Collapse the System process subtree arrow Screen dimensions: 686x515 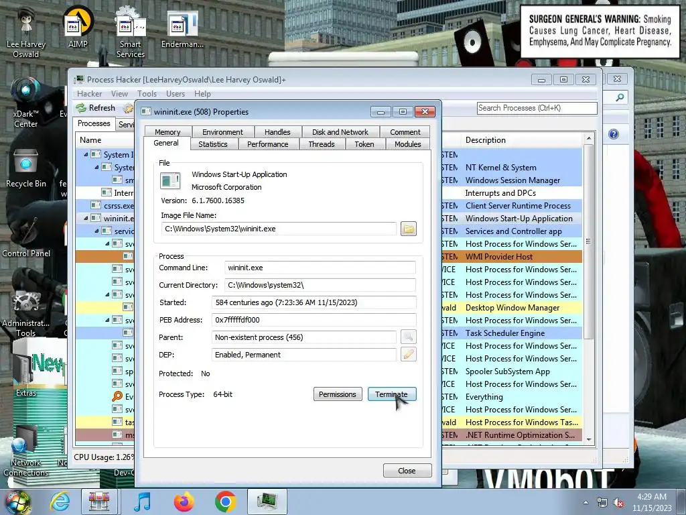point(96,167)
